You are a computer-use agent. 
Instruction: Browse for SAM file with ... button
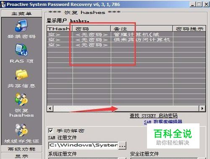[x=122, y=146]
